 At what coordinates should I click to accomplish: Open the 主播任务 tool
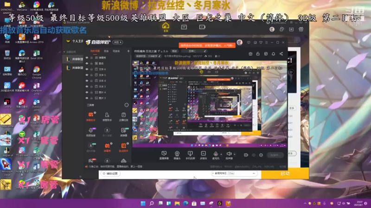click(123, 116)
